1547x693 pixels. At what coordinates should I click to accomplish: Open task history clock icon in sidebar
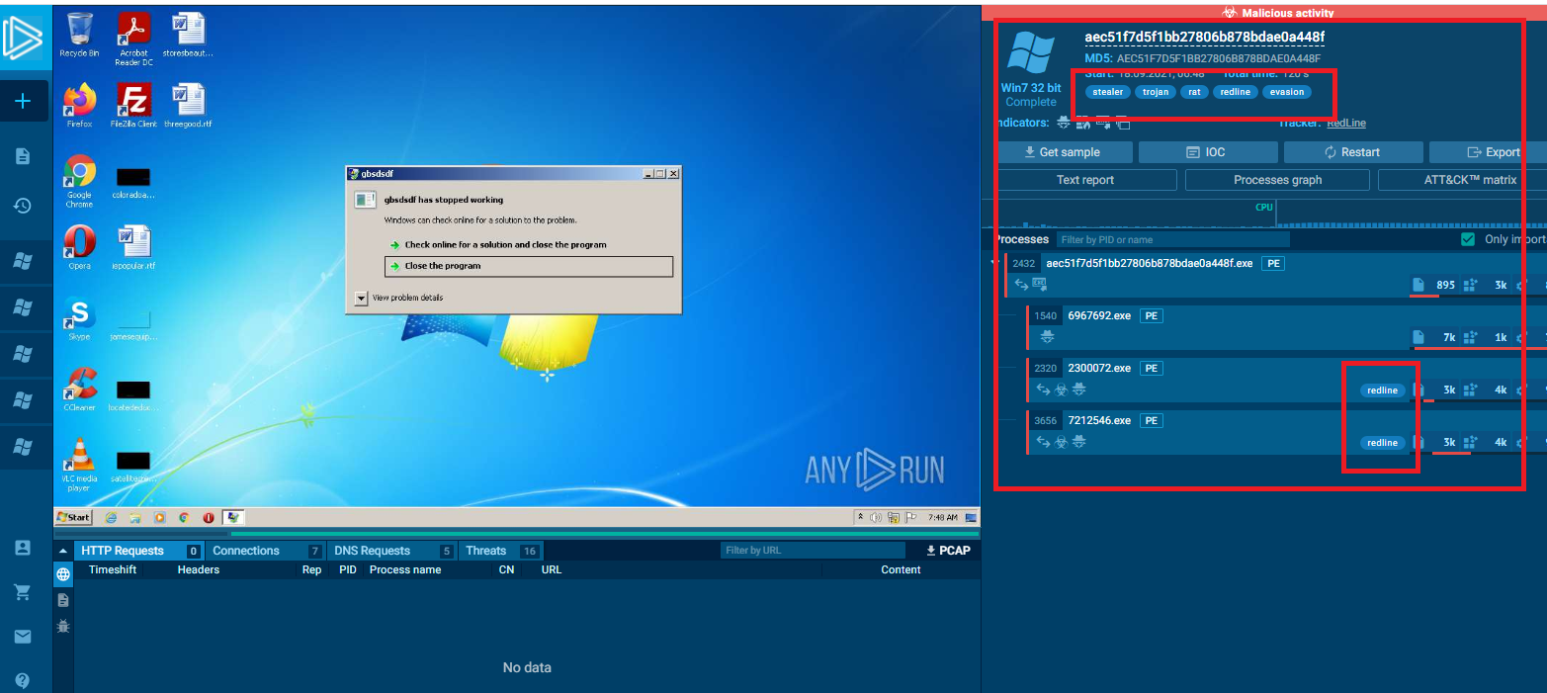[23, 206]
